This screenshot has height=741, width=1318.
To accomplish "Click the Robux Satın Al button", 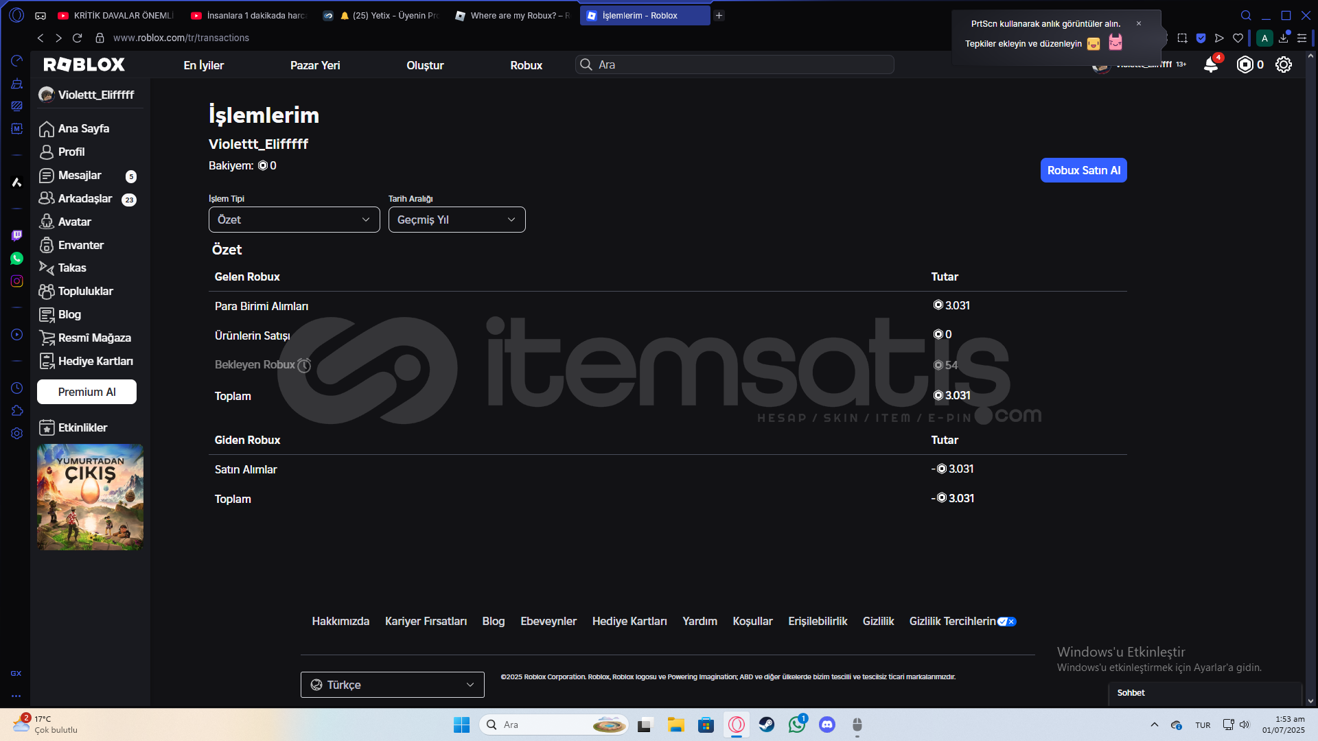I will (x=1083, y=170).
